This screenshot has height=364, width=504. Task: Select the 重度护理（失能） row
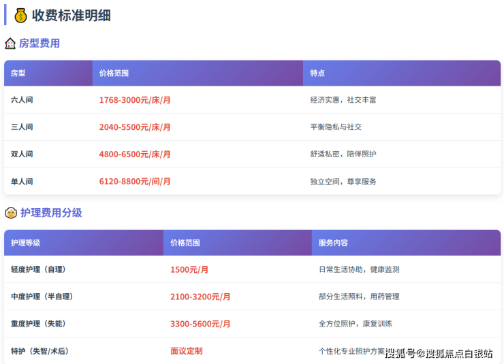[38, 324]
